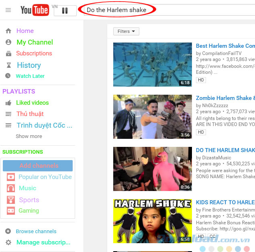Click the Subscriptions stack icon

coord(8,53)
